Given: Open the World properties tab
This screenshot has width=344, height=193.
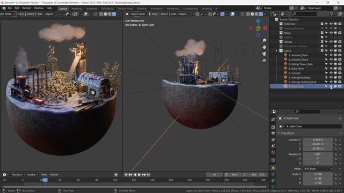Looking at the screenshot, I should point(273,152).
